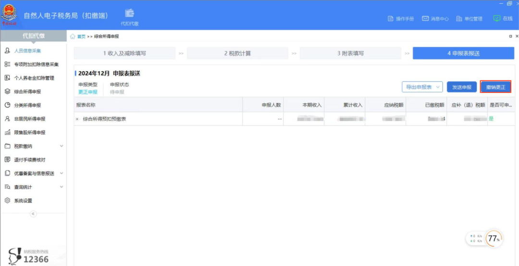The width and height of the screenshot is (519, 266).
Task: Open 消息中心 message center
Action: (435, 19)
